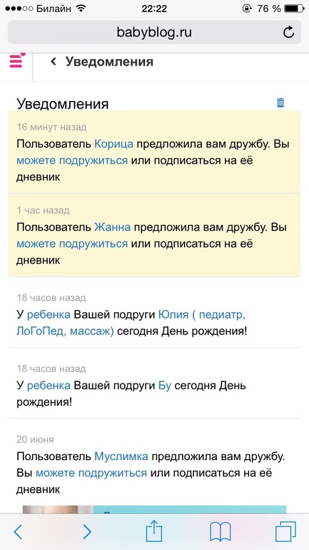Go forward with Safari's forward arrow
This screenshot has height=550, width=309.
[87, 532]
